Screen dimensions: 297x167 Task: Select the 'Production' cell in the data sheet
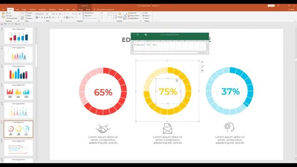[x=139, y=45]
